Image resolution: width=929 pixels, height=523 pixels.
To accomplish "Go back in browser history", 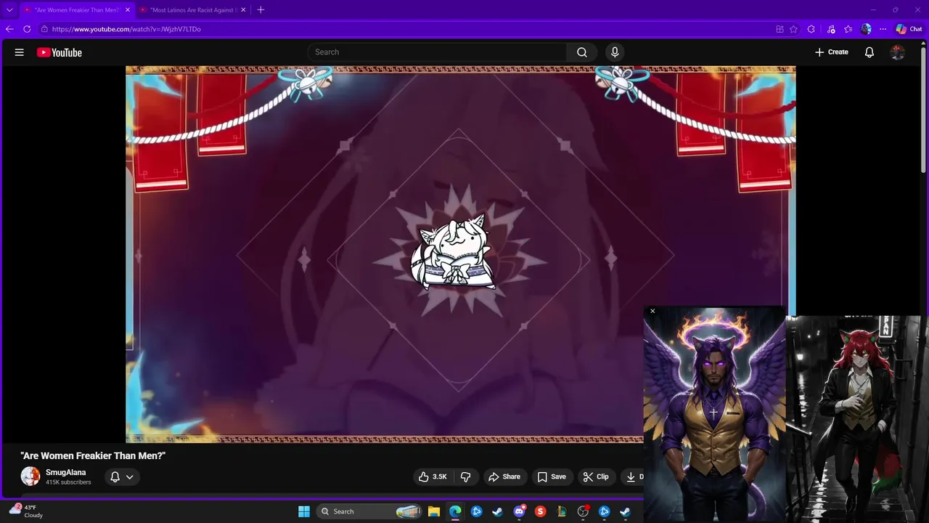I will click(x=9, y=29).
